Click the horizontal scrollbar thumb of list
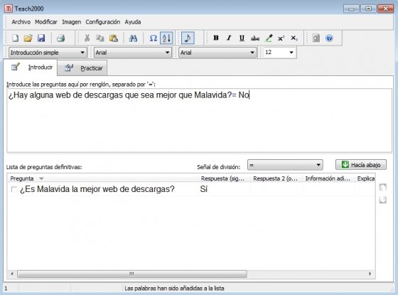 [132, 274]
